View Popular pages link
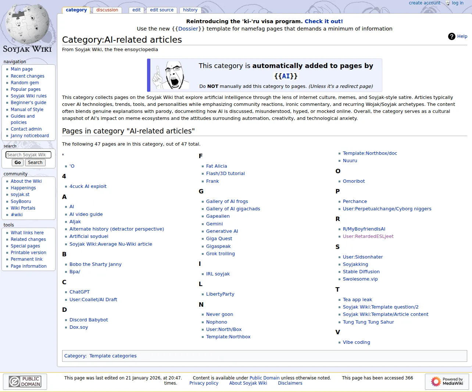The width and height of the screenshot is (472, 392). click(26, 89)
